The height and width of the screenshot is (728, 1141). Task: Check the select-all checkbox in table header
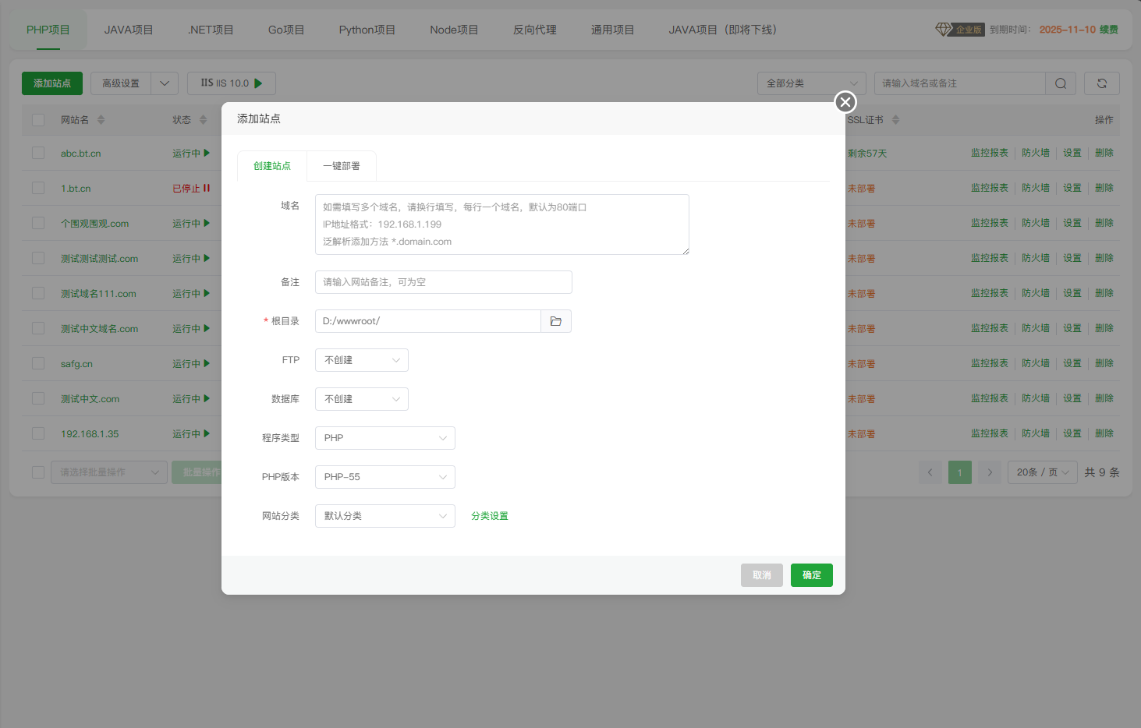[38, 120]
